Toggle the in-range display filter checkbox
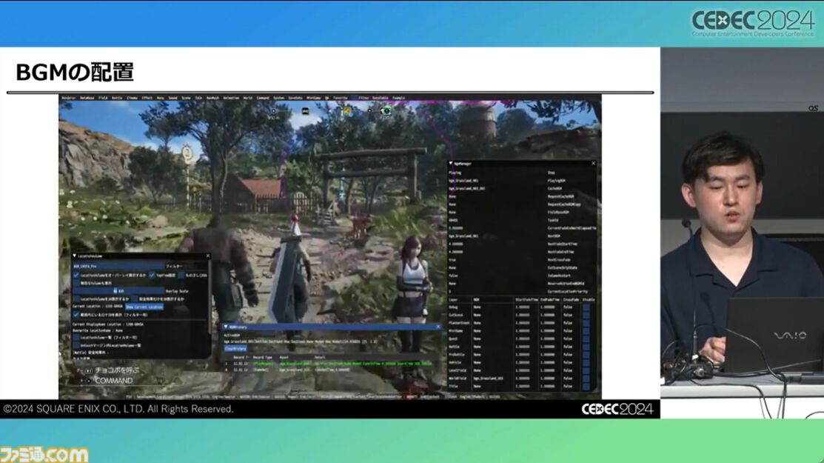 (x=76, y=314)
